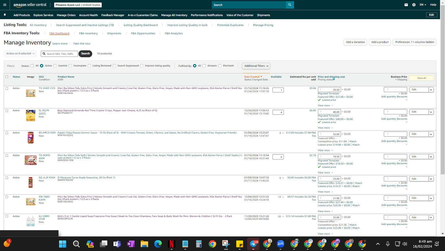Image resolution: width=445 pixels, height=251 pixels.
Task: Show hidden system tray icons
Action: (378, 244)
